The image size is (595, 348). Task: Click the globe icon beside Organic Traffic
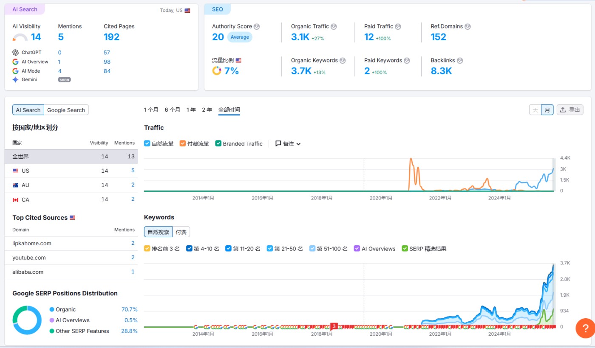pyautogui.click(x=334, y=26)
